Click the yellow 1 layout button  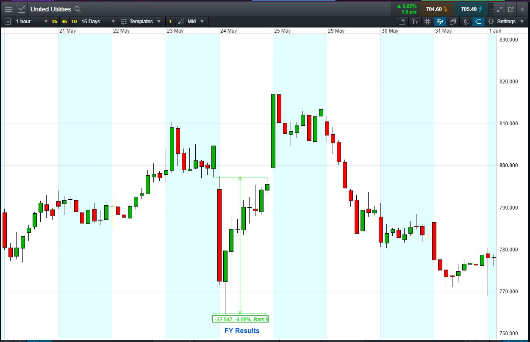[x=170, y=22]
